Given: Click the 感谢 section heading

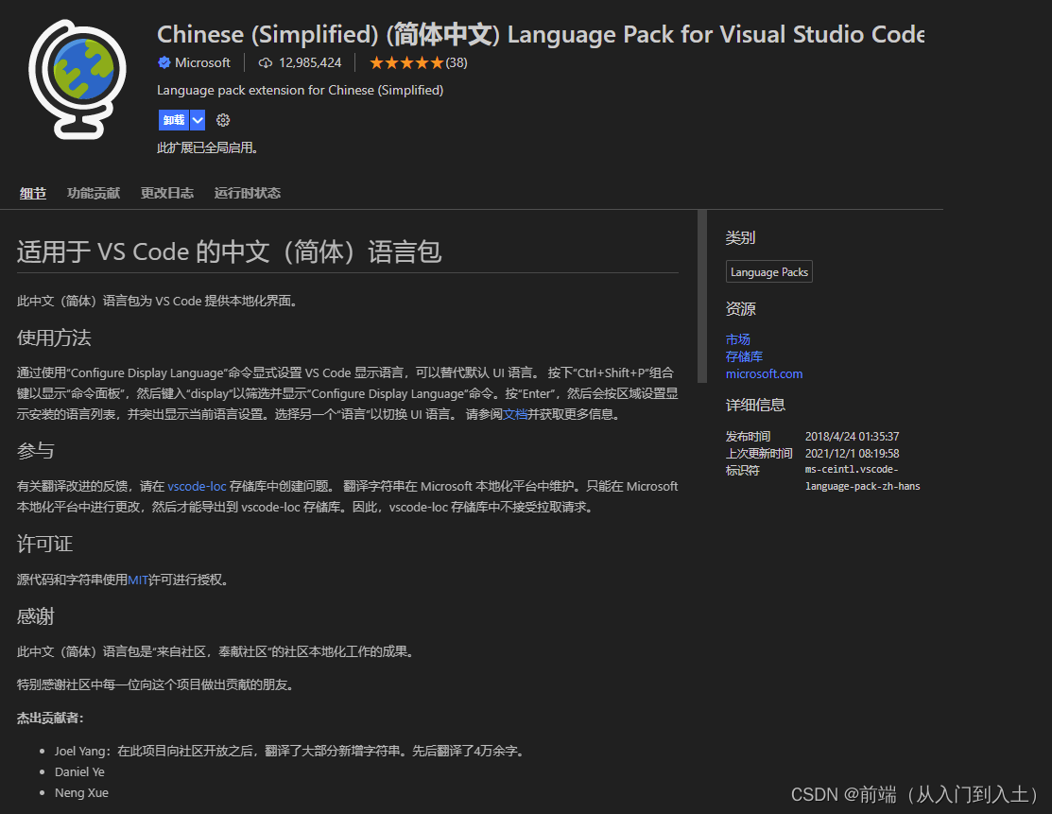Looking at the screenshot, I should tap(36, 616).
